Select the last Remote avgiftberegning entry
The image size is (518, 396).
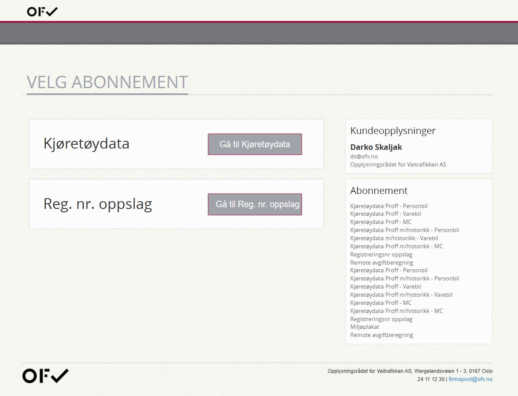click(x=382, y=335)
